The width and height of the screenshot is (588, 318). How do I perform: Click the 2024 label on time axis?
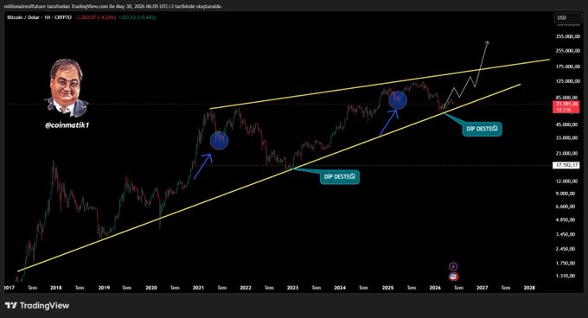(x=340, y=288)
